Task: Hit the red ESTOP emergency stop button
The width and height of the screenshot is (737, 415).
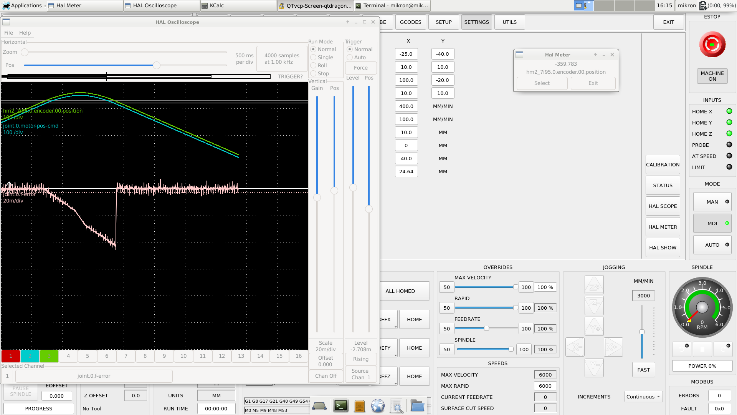Action: coord(712,45)
